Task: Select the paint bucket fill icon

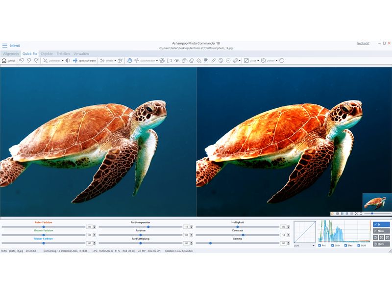Action: click(x=199, y=60)
